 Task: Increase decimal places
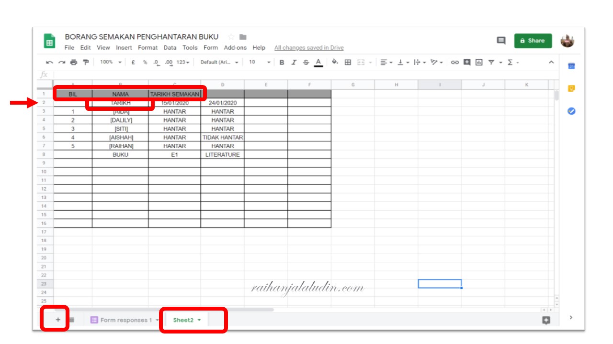169,62
